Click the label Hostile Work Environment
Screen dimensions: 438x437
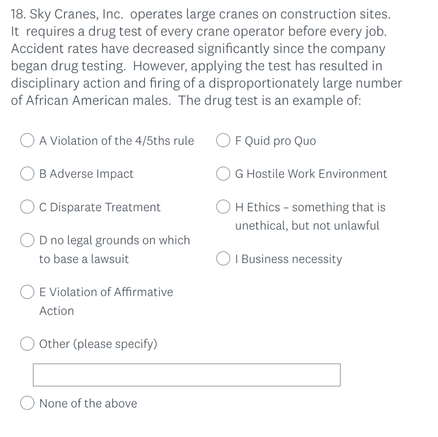click(x=311, y=174)
